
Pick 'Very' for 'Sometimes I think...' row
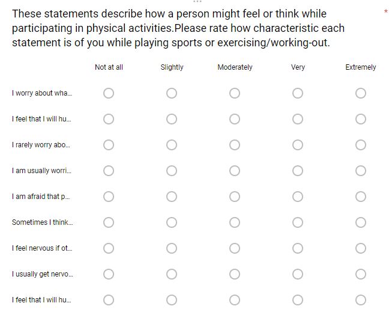coord(298,222)
